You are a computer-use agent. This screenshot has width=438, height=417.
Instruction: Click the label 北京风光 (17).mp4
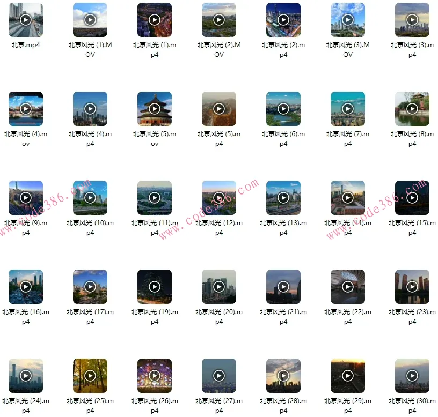[x=90, y=317]
